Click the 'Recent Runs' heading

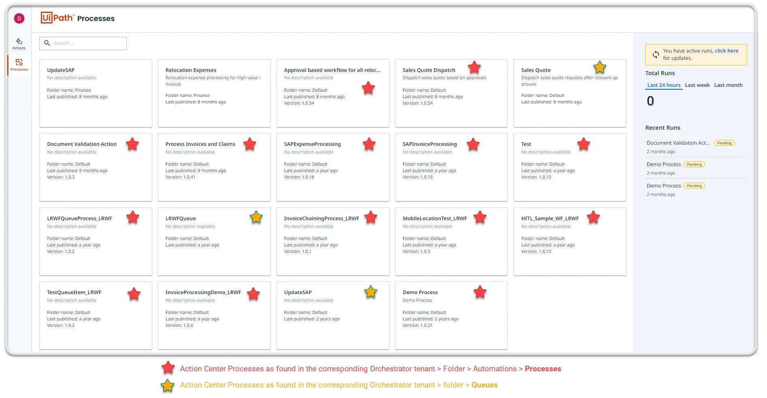[663, 128]
